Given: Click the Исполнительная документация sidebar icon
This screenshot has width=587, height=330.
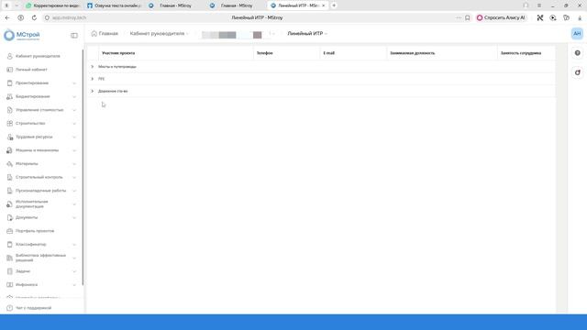Looking at the screenshot, I should tap(10, 204).
